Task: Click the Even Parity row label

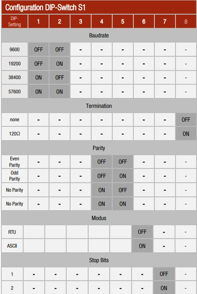Action: [x=15, y=162]
